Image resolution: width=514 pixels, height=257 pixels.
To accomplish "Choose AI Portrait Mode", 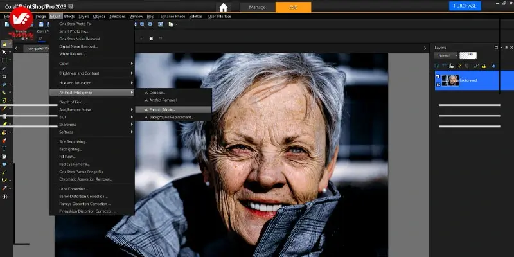I will coord(173,109).
